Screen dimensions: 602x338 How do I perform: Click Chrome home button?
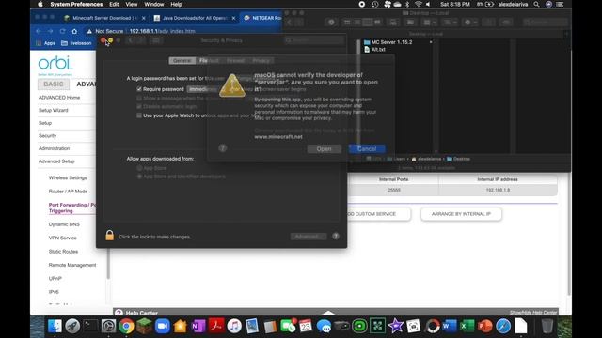74,31
